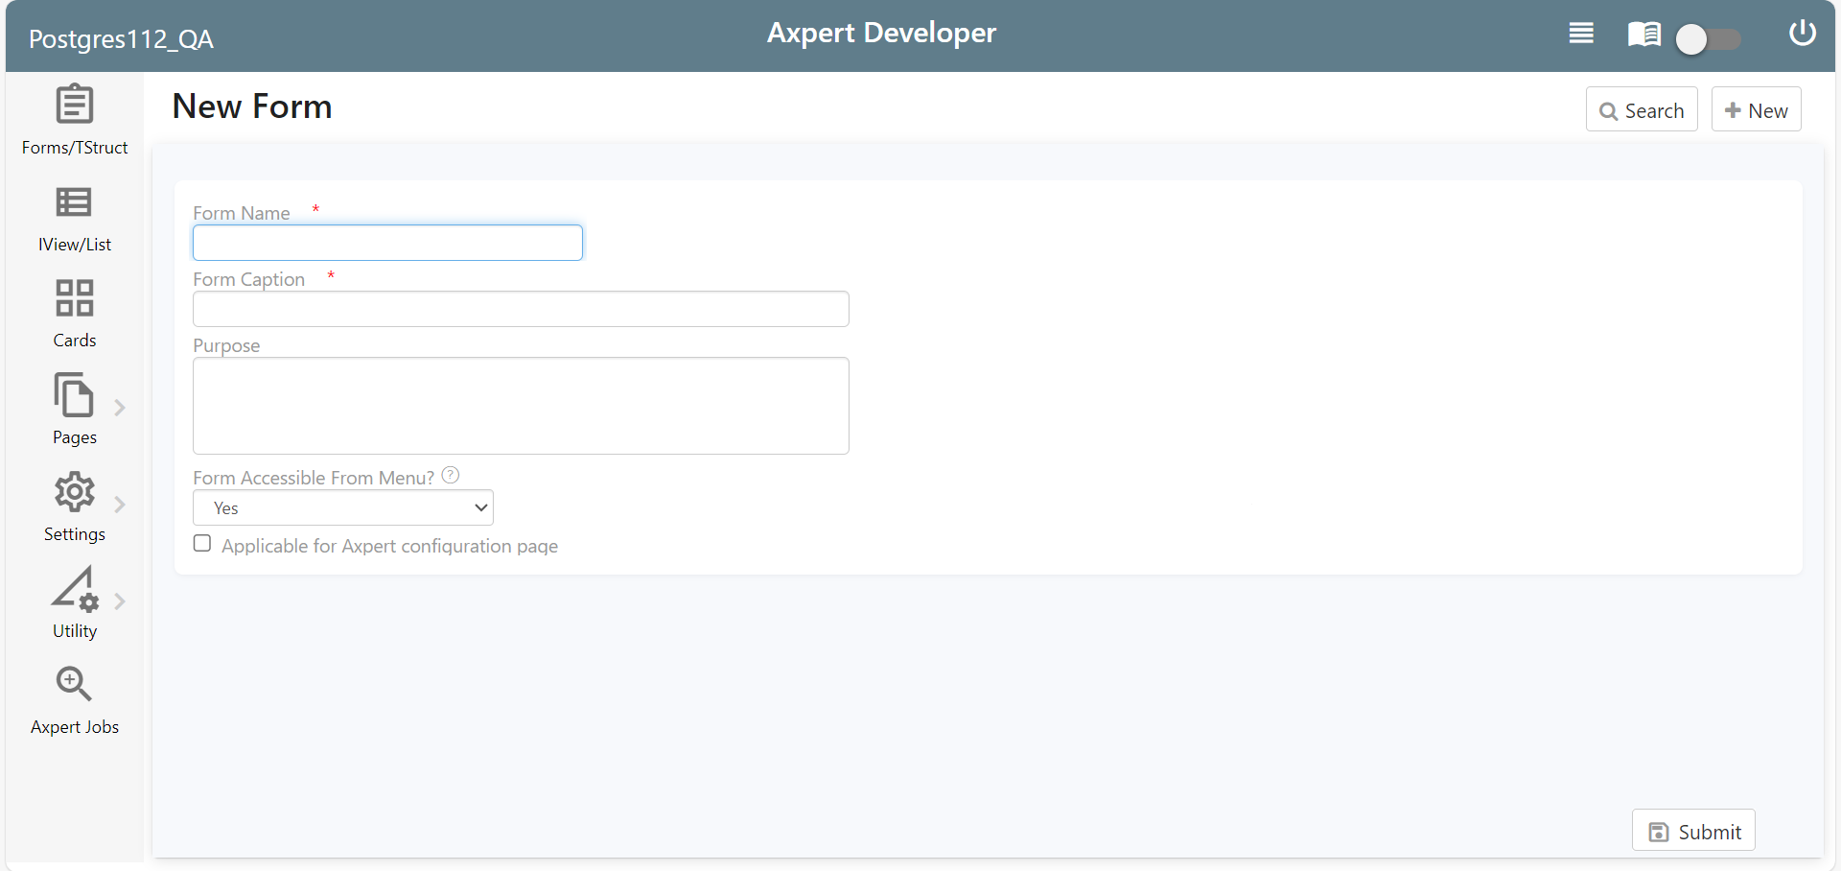Click the Search button

coord(1642,109)
